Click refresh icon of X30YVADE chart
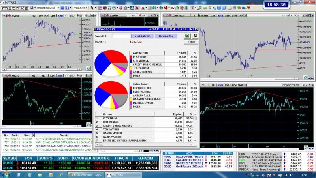The height and width of the screenshot is (178, 316). click(305, 77)
